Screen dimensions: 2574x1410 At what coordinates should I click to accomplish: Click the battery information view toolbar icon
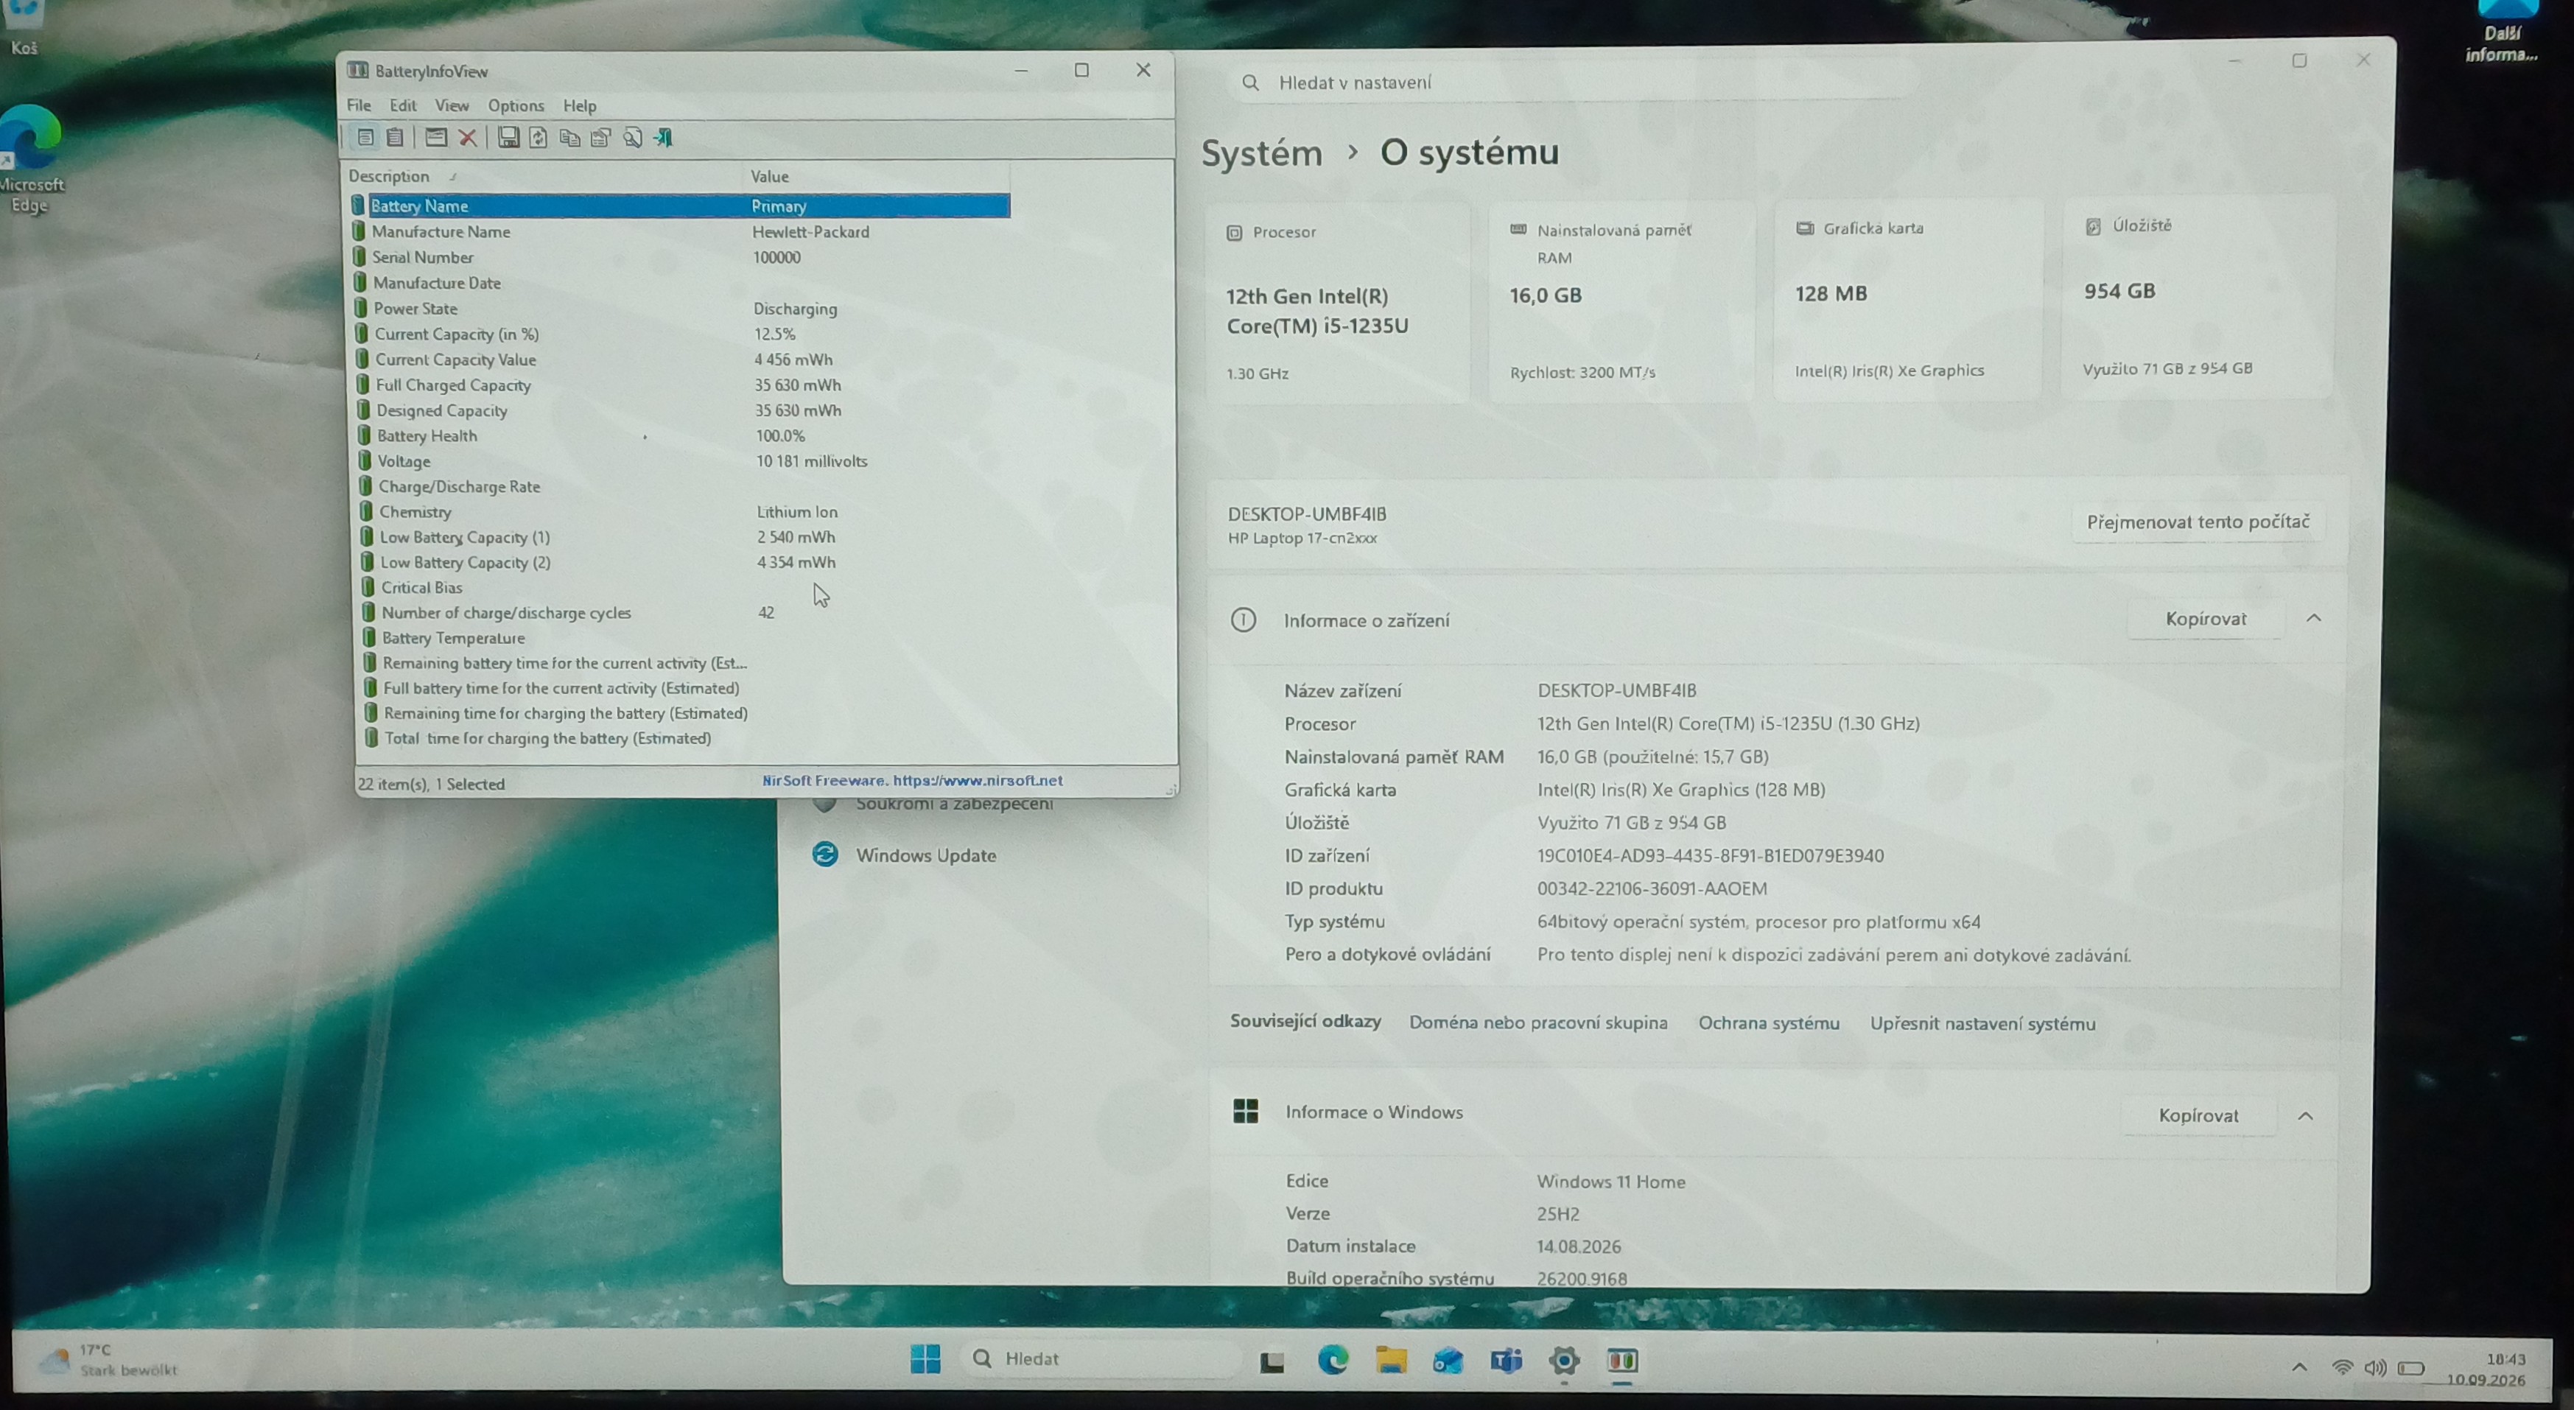[x=365, y=138]
